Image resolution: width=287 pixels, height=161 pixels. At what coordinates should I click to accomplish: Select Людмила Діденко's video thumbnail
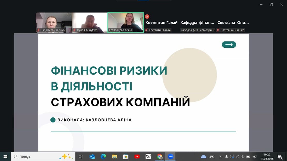[54, 22]
